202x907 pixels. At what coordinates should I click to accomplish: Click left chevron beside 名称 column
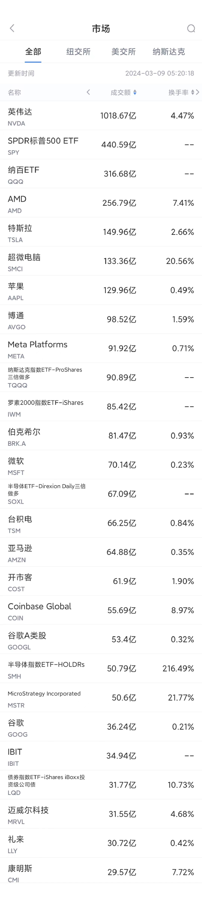[88, 92]
